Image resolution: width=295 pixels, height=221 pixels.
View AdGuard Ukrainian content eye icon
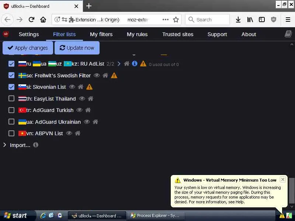[x=87, y=122]
